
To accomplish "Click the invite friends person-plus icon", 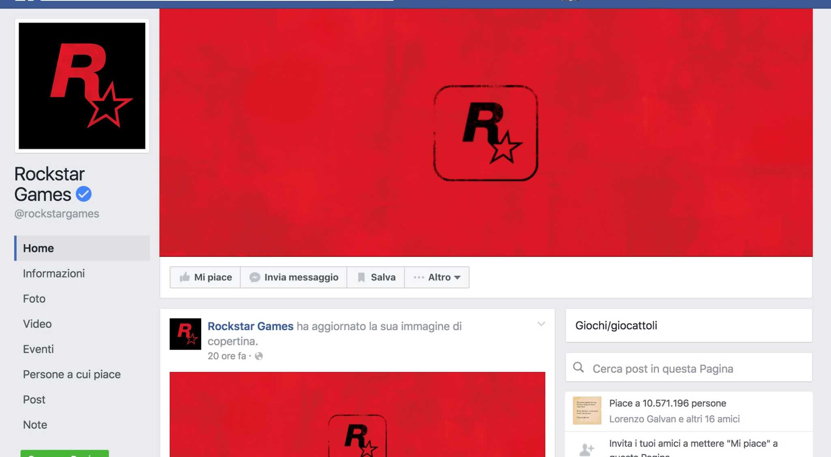I will 586,448.
